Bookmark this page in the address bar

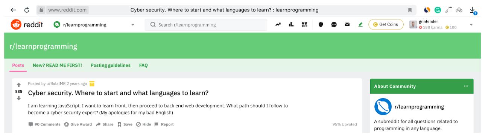point(410,10)
